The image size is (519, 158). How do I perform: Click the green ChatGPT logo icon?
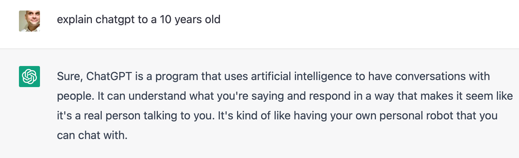click(x=29, y=76)
